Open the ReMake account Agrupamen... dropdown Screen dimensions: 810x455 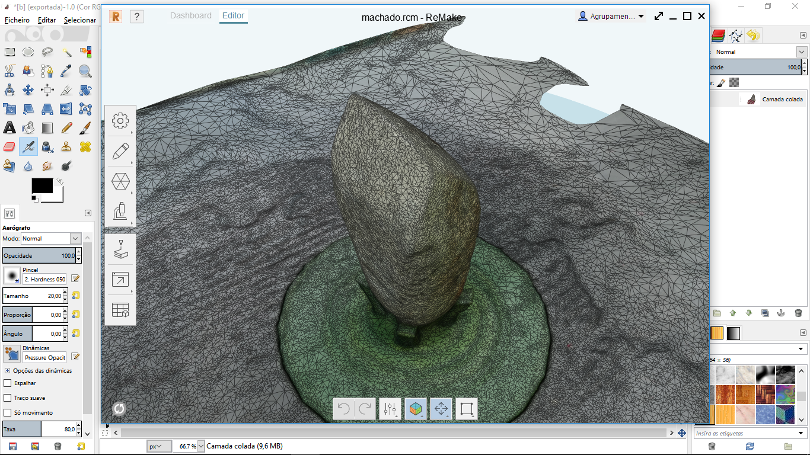pos(611,17)
